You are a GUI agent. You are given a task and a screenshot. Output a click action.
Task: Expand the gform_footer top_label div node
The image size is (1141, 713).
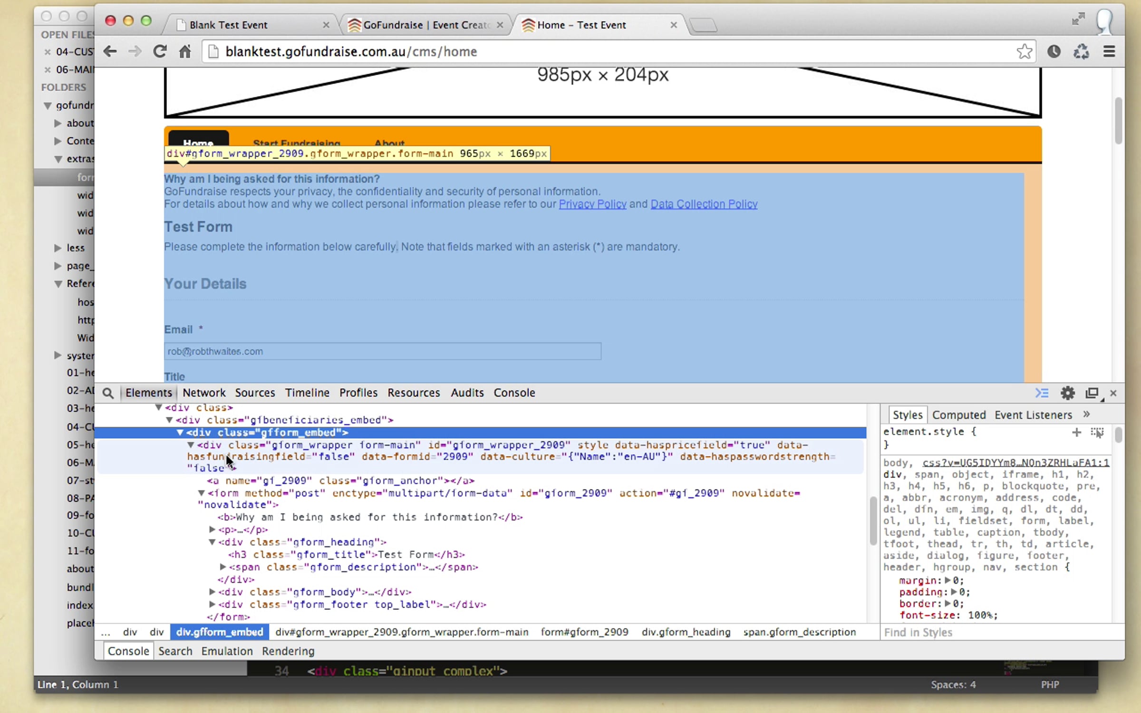(212, 604)
